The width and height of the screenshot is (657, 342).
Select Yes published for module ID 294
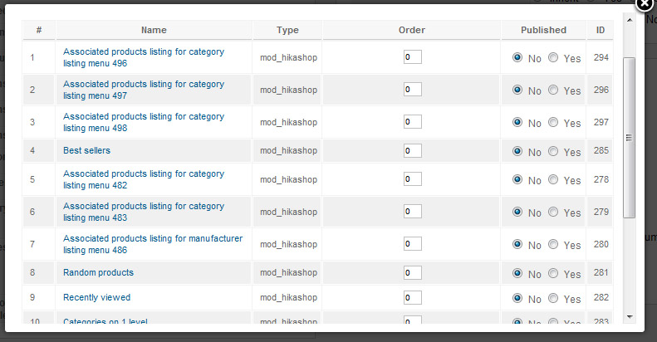pos(553,57)
